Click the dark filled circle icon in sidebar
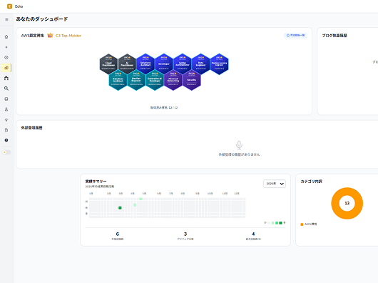The image size is (378, 283). click(x=6, y=140)
